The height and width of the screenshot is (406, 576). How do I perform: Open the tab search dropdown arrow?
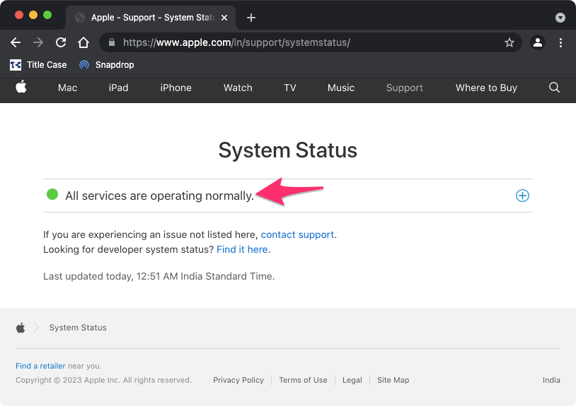pos(560,18)
